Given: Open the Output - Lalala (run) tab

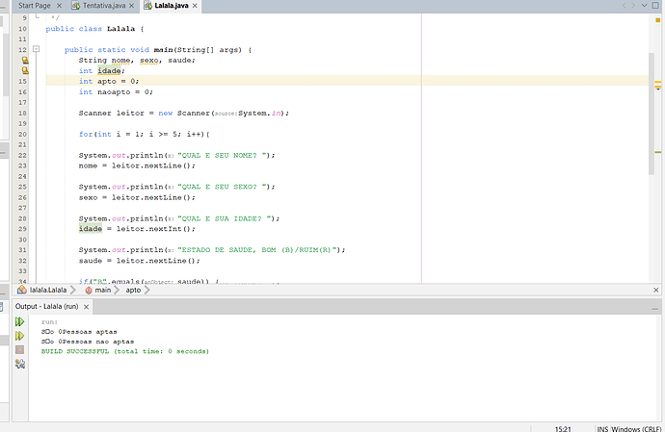Looking at the screenshot, I should [x=46, y=306].
